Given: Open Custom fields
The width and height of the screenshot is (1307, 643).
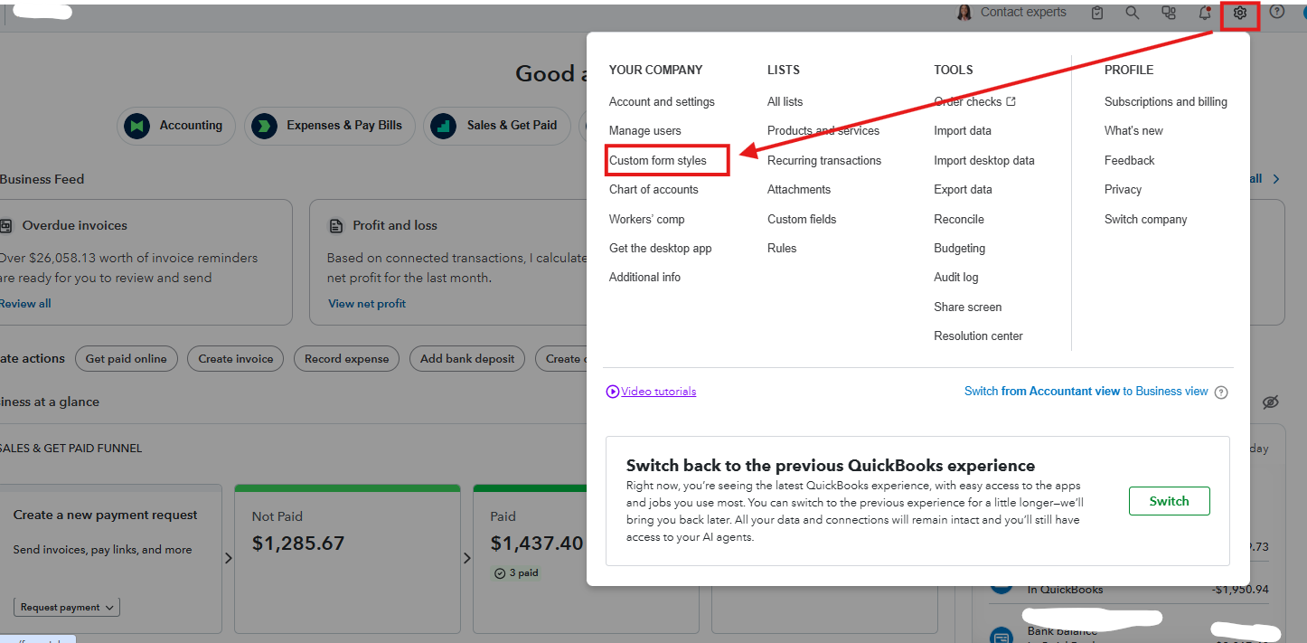Looking at the screenshot, I should click(802, 219).
